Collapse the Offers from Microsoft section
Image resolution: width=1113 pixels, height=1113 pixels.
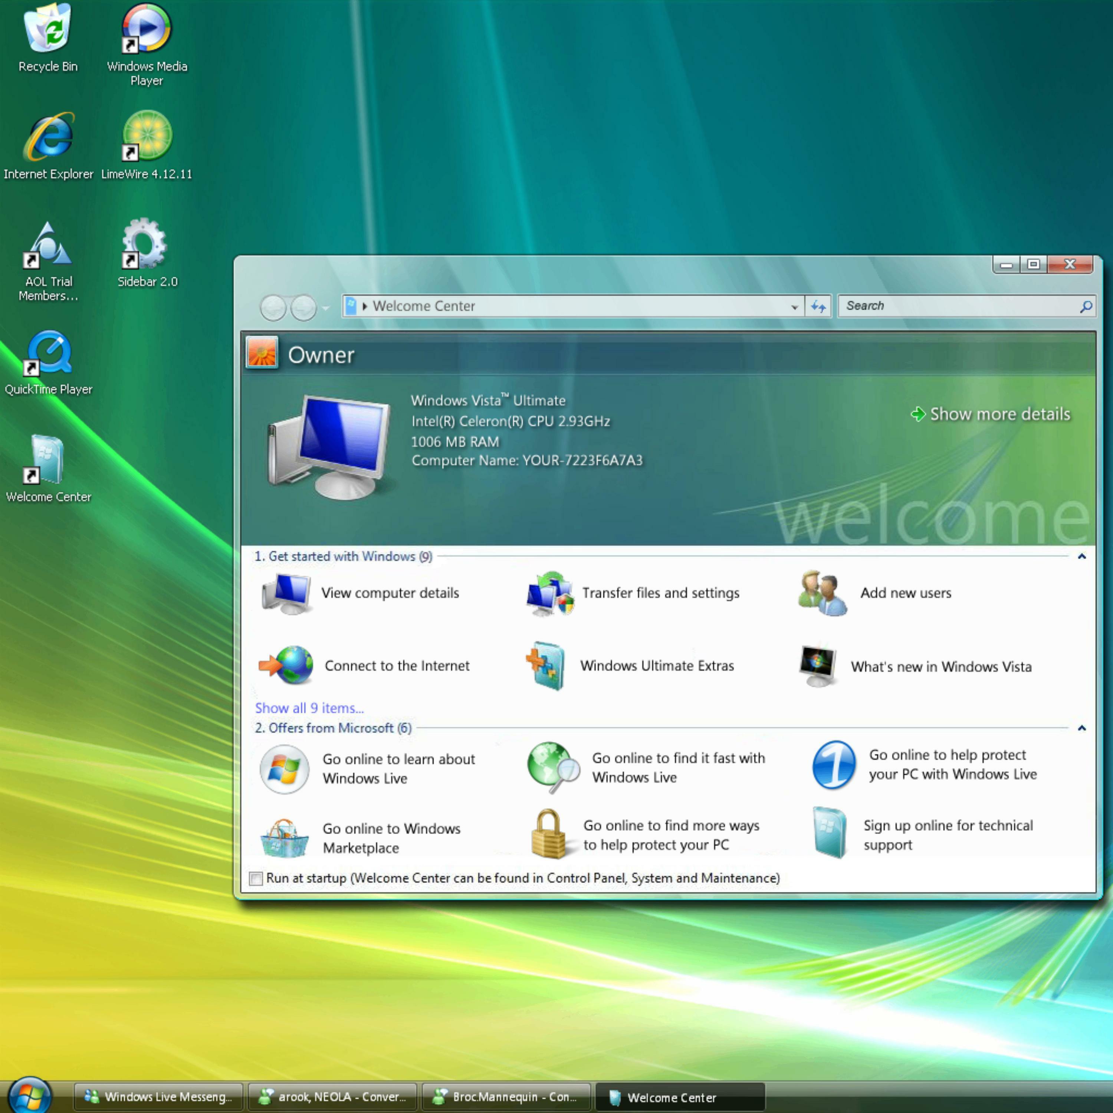[x=1082, y=728]
